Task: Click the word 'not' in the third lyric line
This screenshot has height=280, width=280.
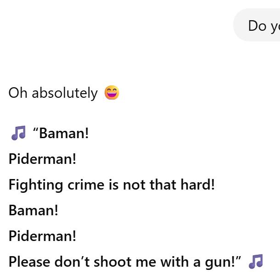Action: 134,185
